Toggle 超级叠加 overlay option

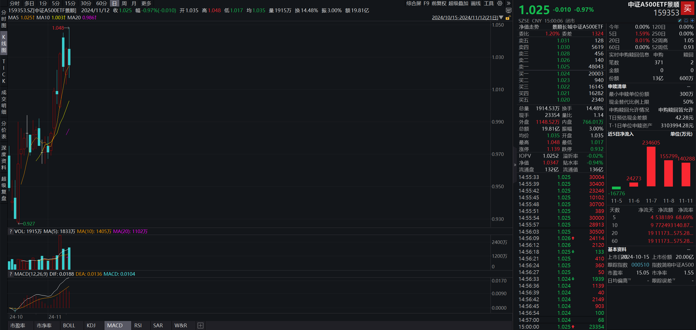(458, 3)
